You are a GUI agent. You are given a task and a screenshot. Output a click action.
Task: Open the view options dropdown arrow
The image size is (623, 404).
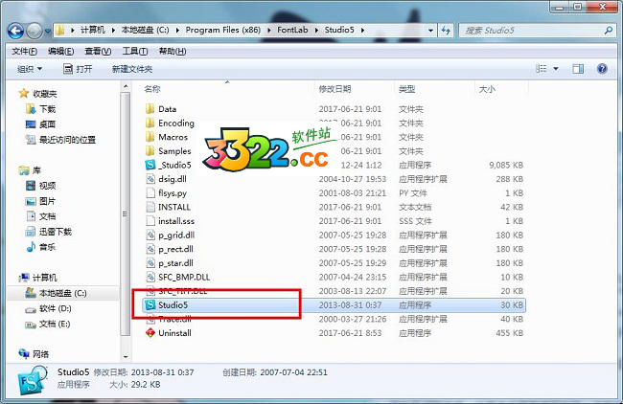[x=556, y=69]
